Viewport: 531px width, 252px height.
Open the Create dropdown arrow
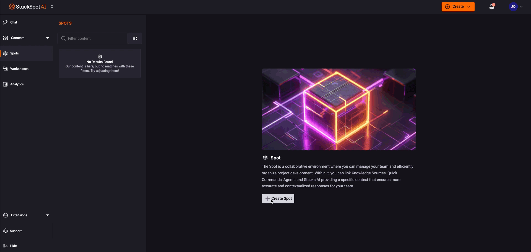click(x=469, y=7)
